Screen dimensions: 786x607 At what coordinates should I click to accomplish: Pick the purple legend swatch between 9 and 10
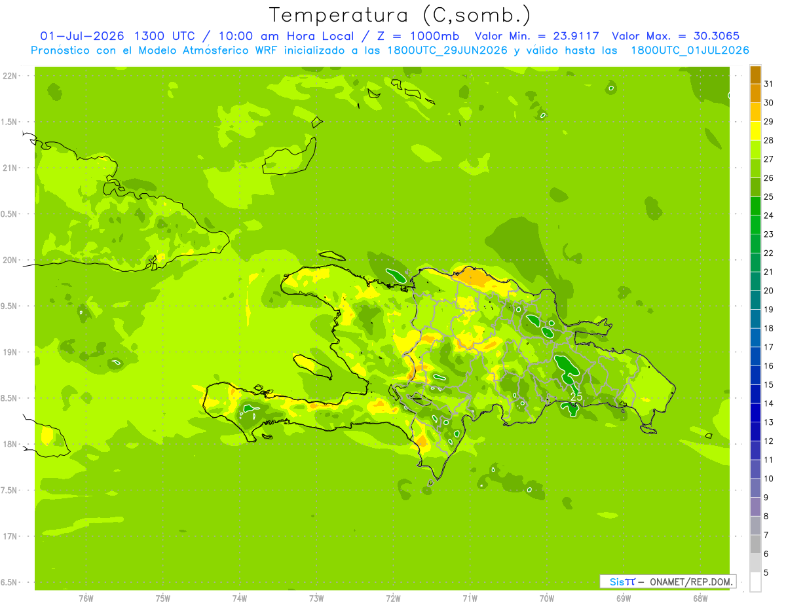pyautogui.click(x=755, y=488)
